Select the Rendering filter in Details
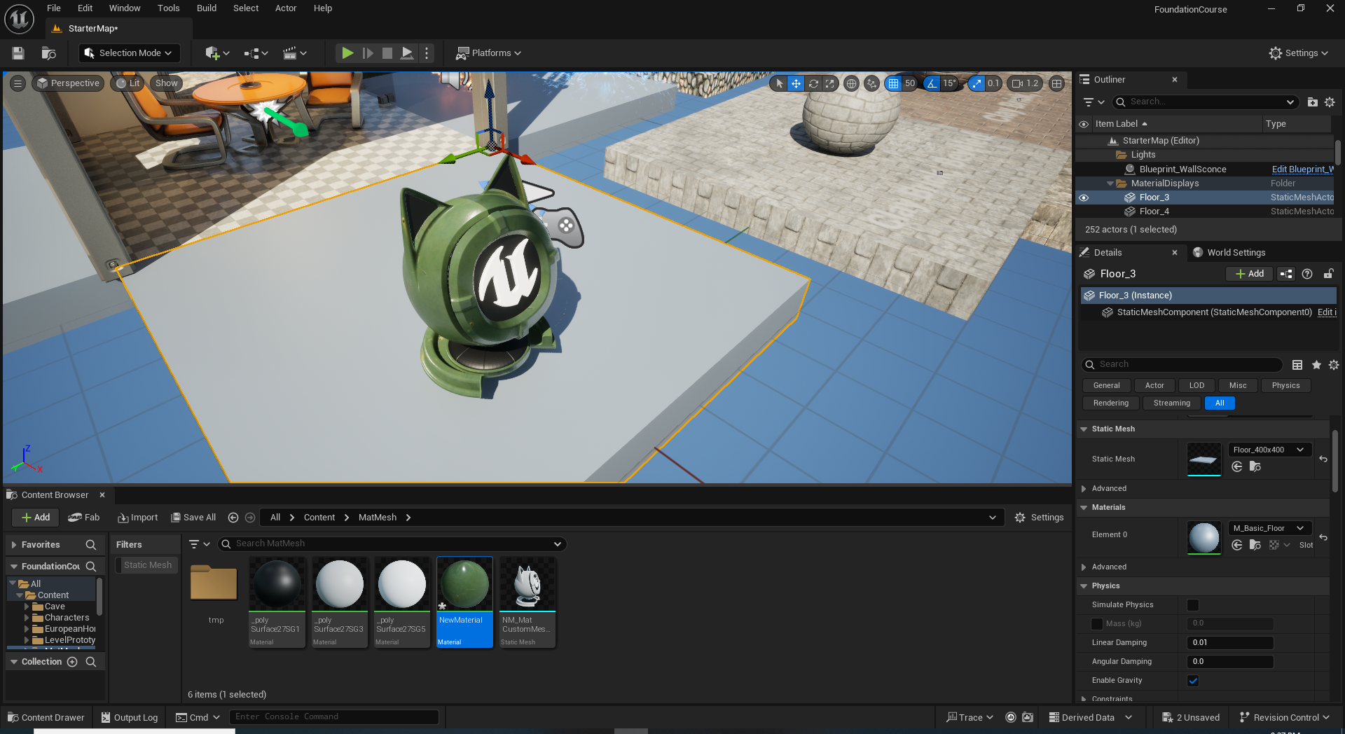Image resolution: width=1345 pixels, height=734 pixels. 1111,403
